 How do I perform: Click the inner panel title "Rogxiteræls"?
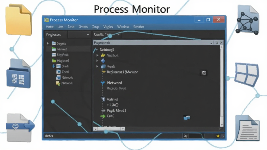pos(102,43)
